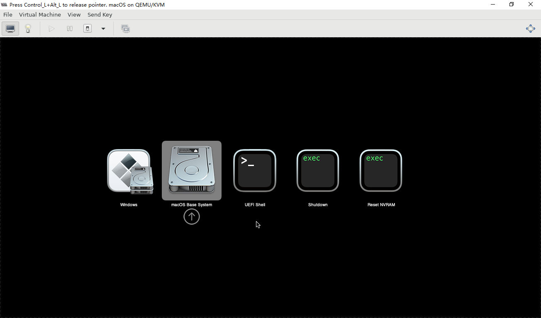Open the View menu
Image resolution: width=541 pixels, height=318 pixels.
coord(74,14)
